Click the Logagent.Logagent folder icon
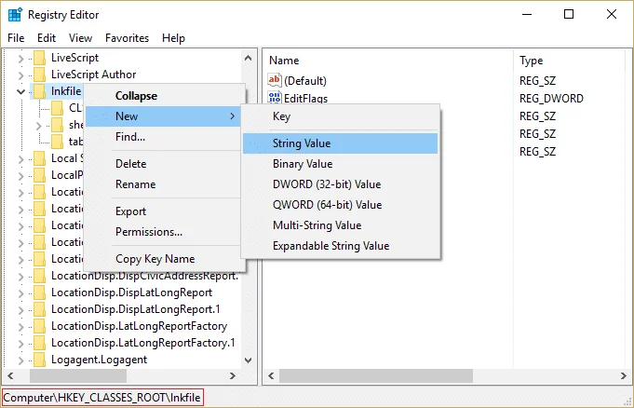The height and width of the screenshot is (408, 634). click(40, 360)
